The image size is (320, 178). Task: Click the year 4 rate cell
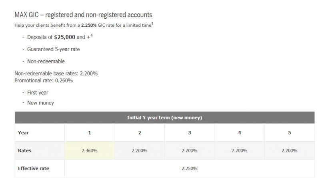[239, 150]
